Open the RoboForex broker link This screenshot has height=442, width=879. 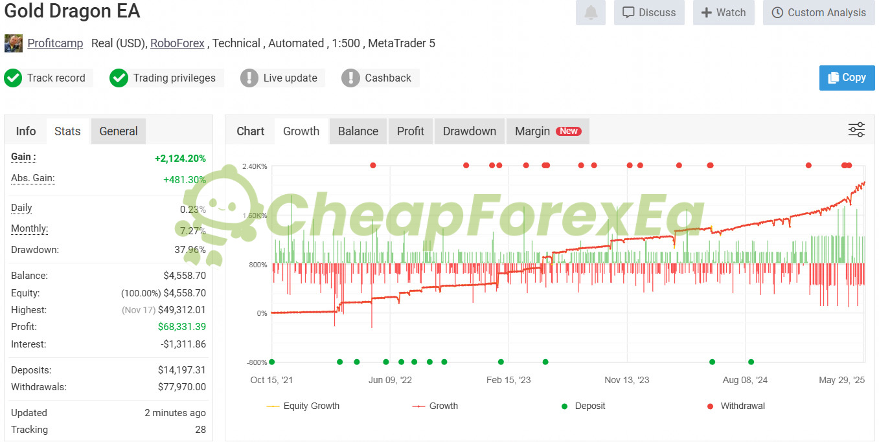(177, 43)
